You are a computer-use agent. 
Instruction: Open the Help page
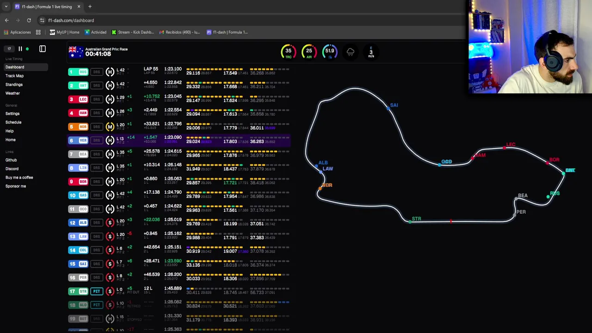(x=9, y=131)
